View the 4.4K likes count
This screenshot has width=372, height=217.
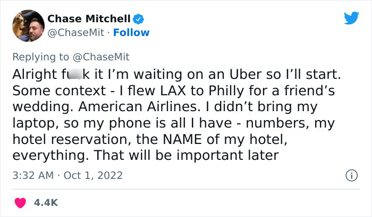tap(46, 203)
